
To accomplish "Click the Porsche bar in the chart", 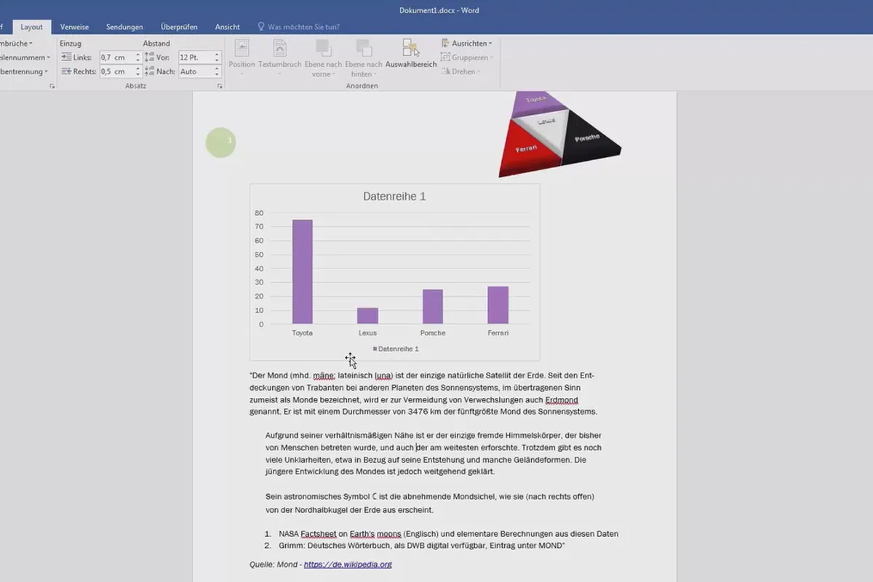I will 433,306.
